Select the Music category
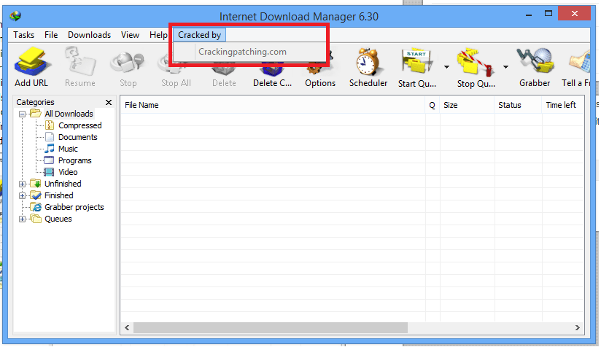601x347 pixels. pos(68,149)
